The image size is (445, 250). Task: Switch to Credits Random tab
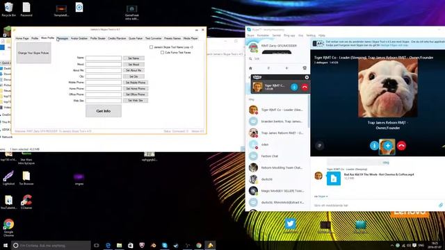click(117, 38)
